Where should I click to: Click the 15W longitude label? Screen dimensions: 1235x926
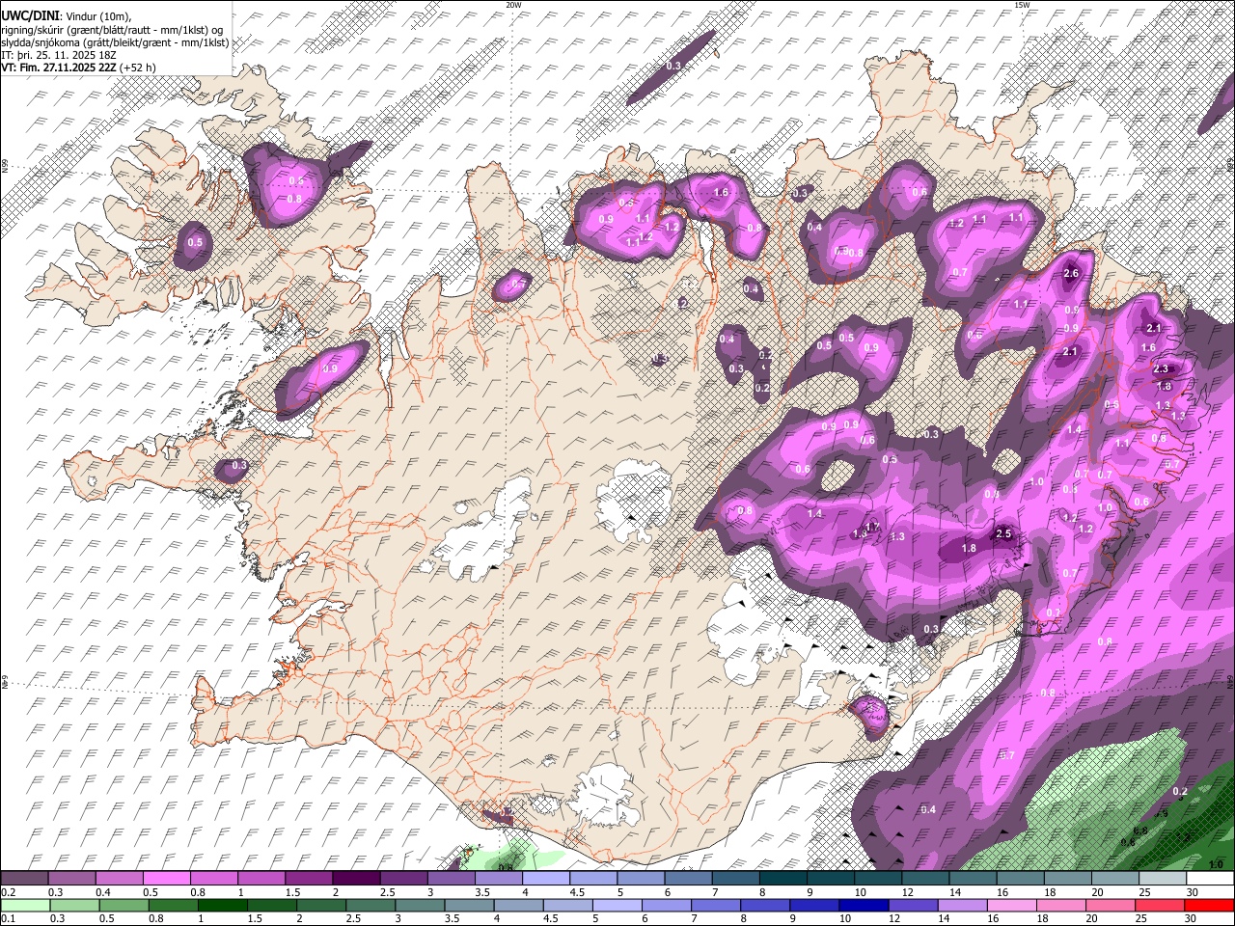click(x=1022, y=5)
